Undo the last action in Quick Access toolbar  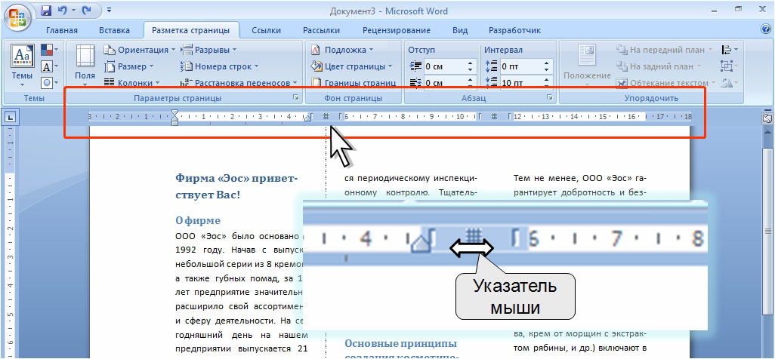pos(62,10)
